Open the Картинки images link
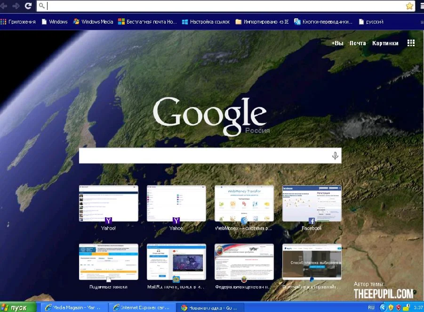Screen dimensions: 424x312 (x=385, y=43)
